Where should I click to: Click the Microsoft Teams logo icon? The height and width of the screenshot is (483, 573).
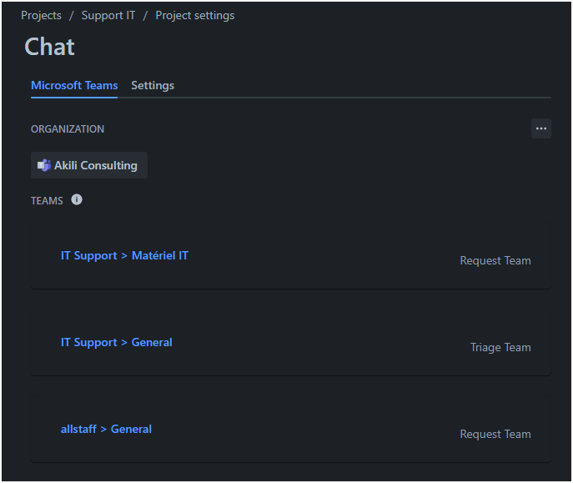[44, 165]
